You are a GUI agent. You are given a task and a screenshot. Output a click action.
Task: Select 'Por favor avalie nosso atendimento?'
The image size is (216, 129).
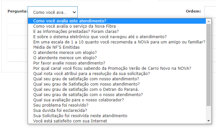pyautogui.click(x=117, y=63)
